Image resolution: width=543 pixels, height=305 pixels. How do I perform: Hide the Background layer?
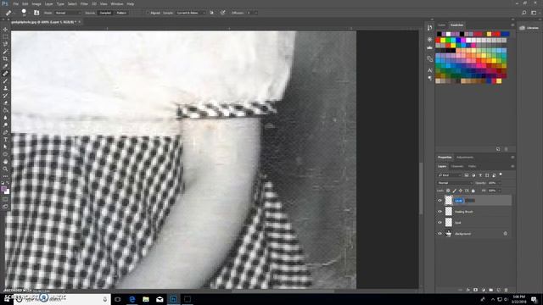pos(439,234)
